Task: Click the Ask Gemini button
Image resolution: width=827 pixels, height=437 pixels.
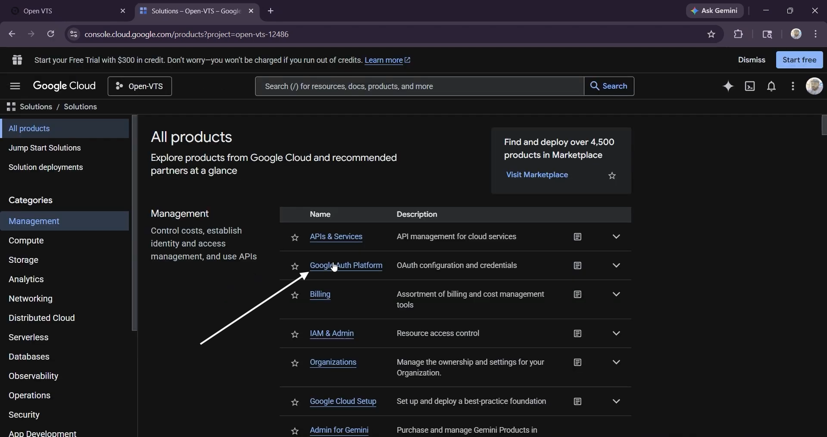Action: [x=715, y=11]
